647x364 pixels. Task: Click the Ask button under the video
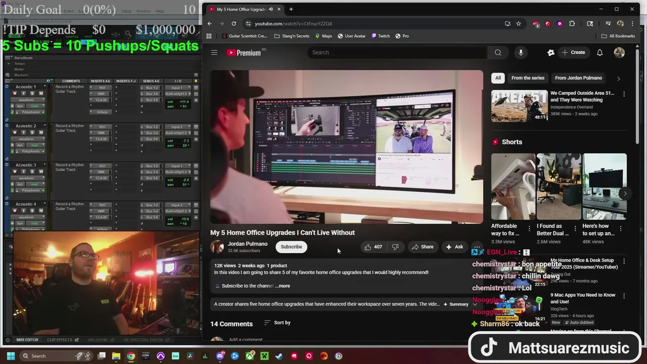point(454,247)
